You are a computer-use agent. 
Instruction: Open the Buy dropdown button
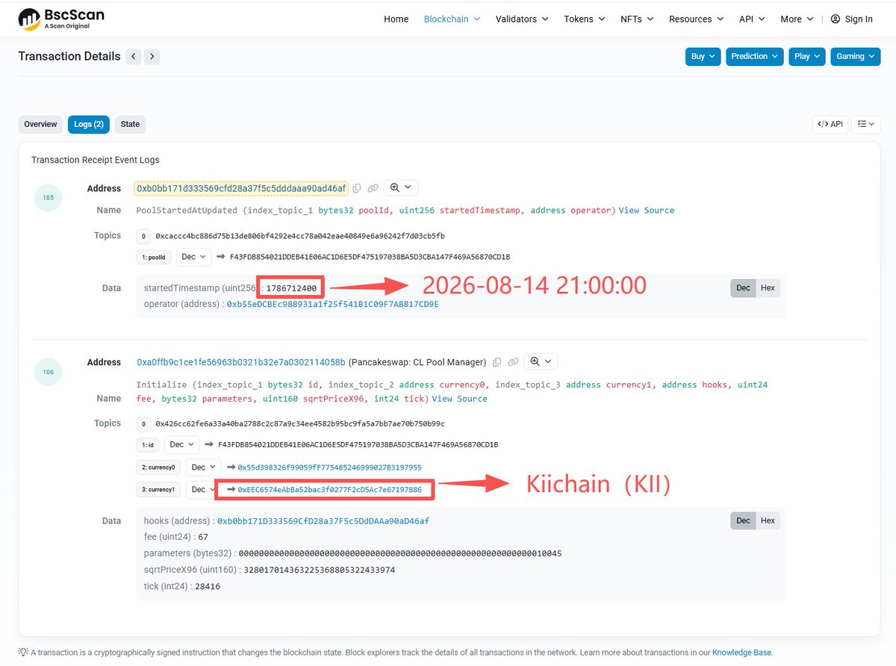tap(703, 56)
